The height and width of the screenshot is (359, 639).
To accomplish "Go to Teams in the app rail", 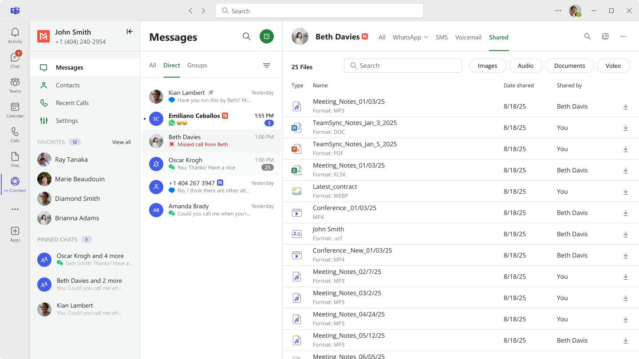I will pyautogui.click(x=15, y=85).
